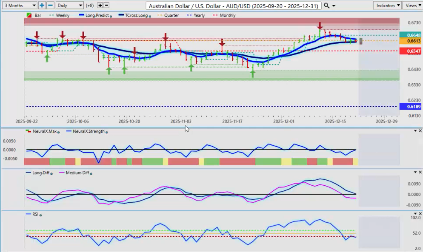Open the Indicators menu
Image resolution: width=423 pixels, height=252 pixels.
pos(387,6)
